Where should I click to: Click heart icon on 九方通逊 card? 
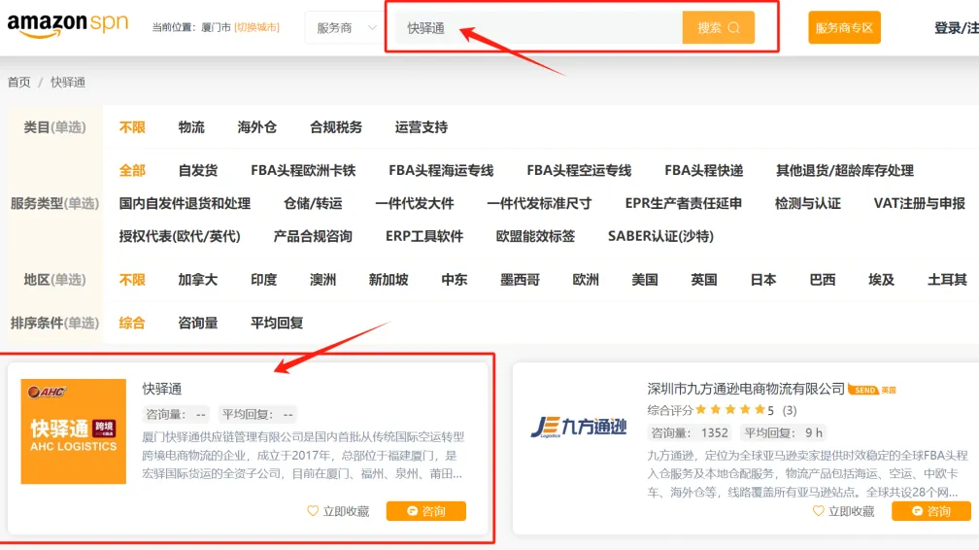818,511
